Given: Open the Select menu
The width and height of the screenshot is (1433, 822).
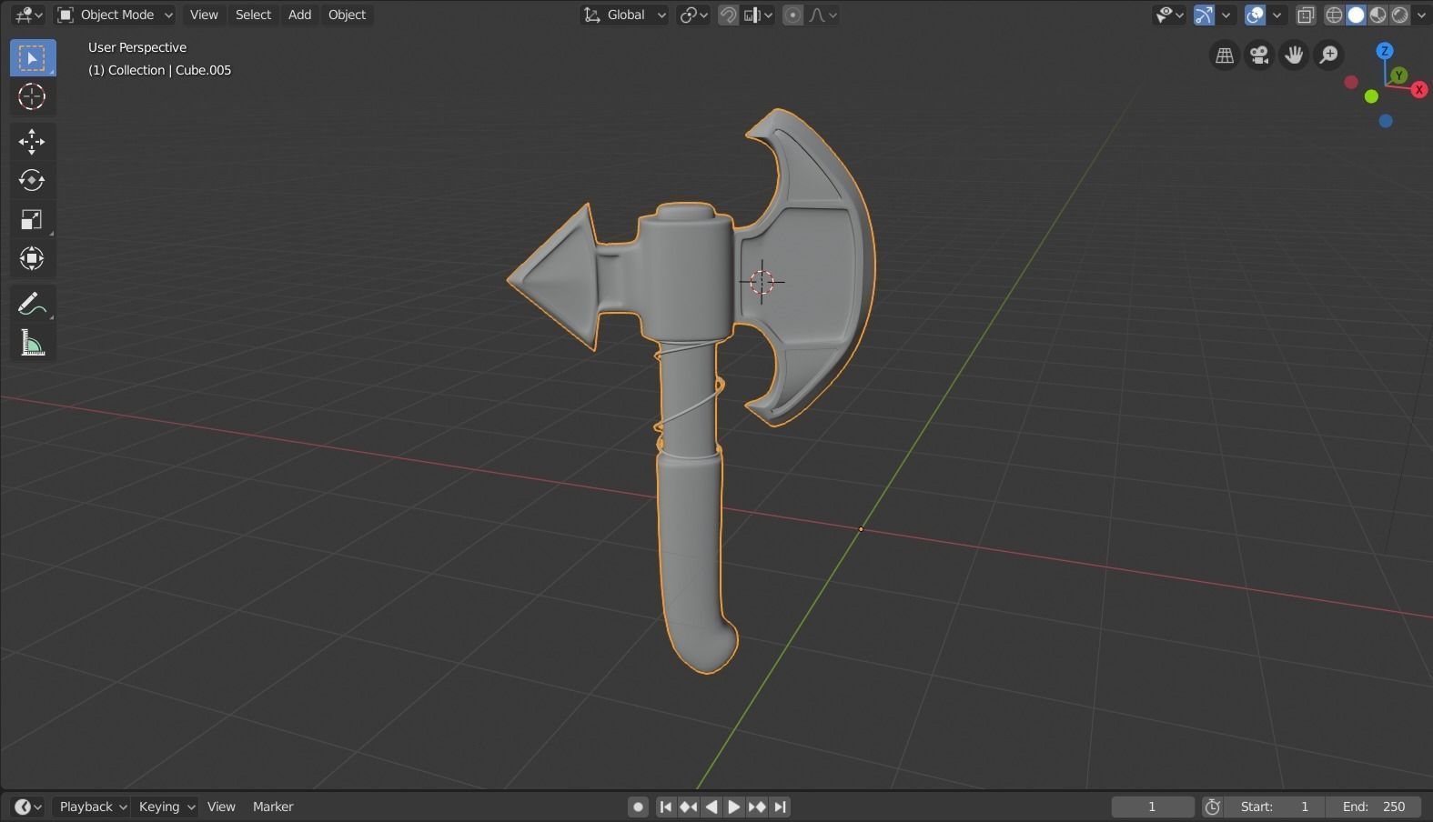Looking at the screenshot, I should point(253,15).
